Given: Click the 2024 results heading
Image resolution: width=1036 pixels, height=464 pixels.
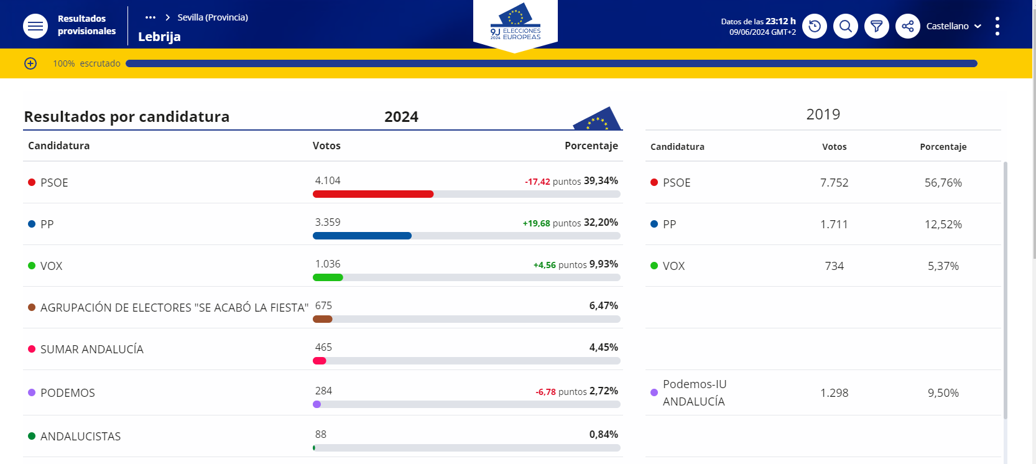Looking at the screenshot, I should click(401, 116).
